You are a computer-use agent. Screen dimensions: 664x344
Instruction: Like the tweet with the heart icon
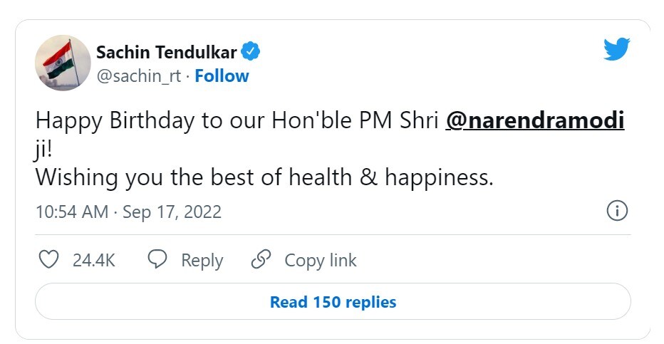tap(48, 260)
